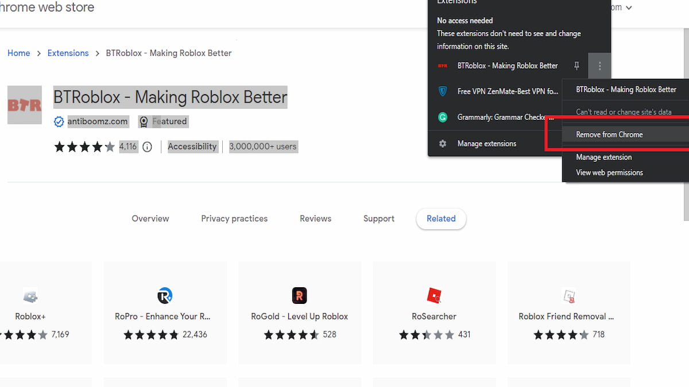Click the Free VPN ZenMate shield icon
The height and width of the screenshot is (387, 689).
coord(442,91)
